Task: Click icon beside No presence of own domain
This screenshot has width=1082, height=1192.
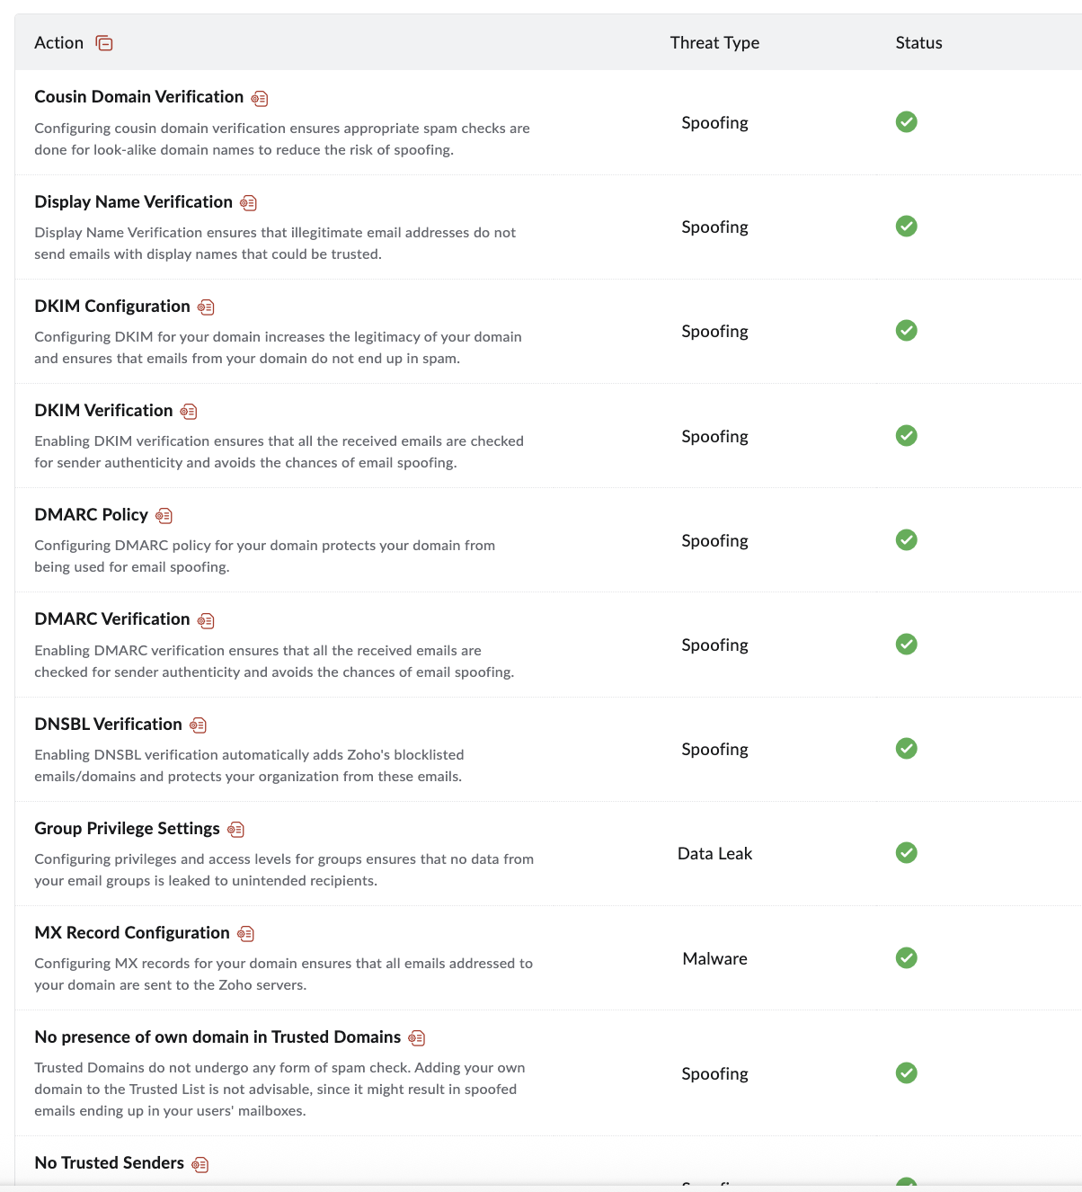Action: (x=417, y=1038)
